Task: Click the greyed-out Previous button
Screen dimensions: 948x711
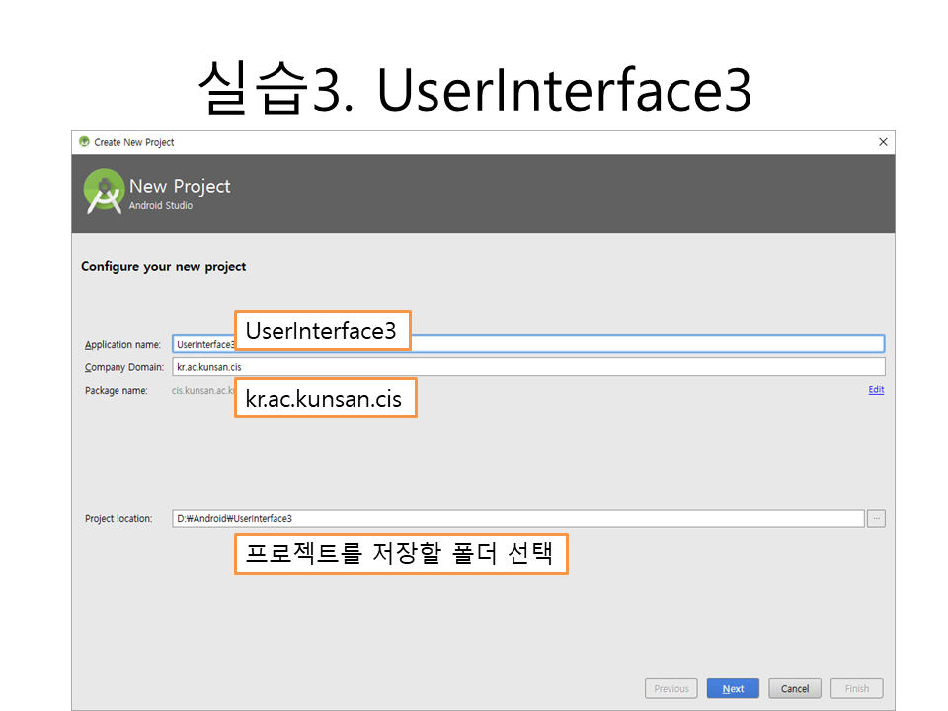Action: click(671, 689)
